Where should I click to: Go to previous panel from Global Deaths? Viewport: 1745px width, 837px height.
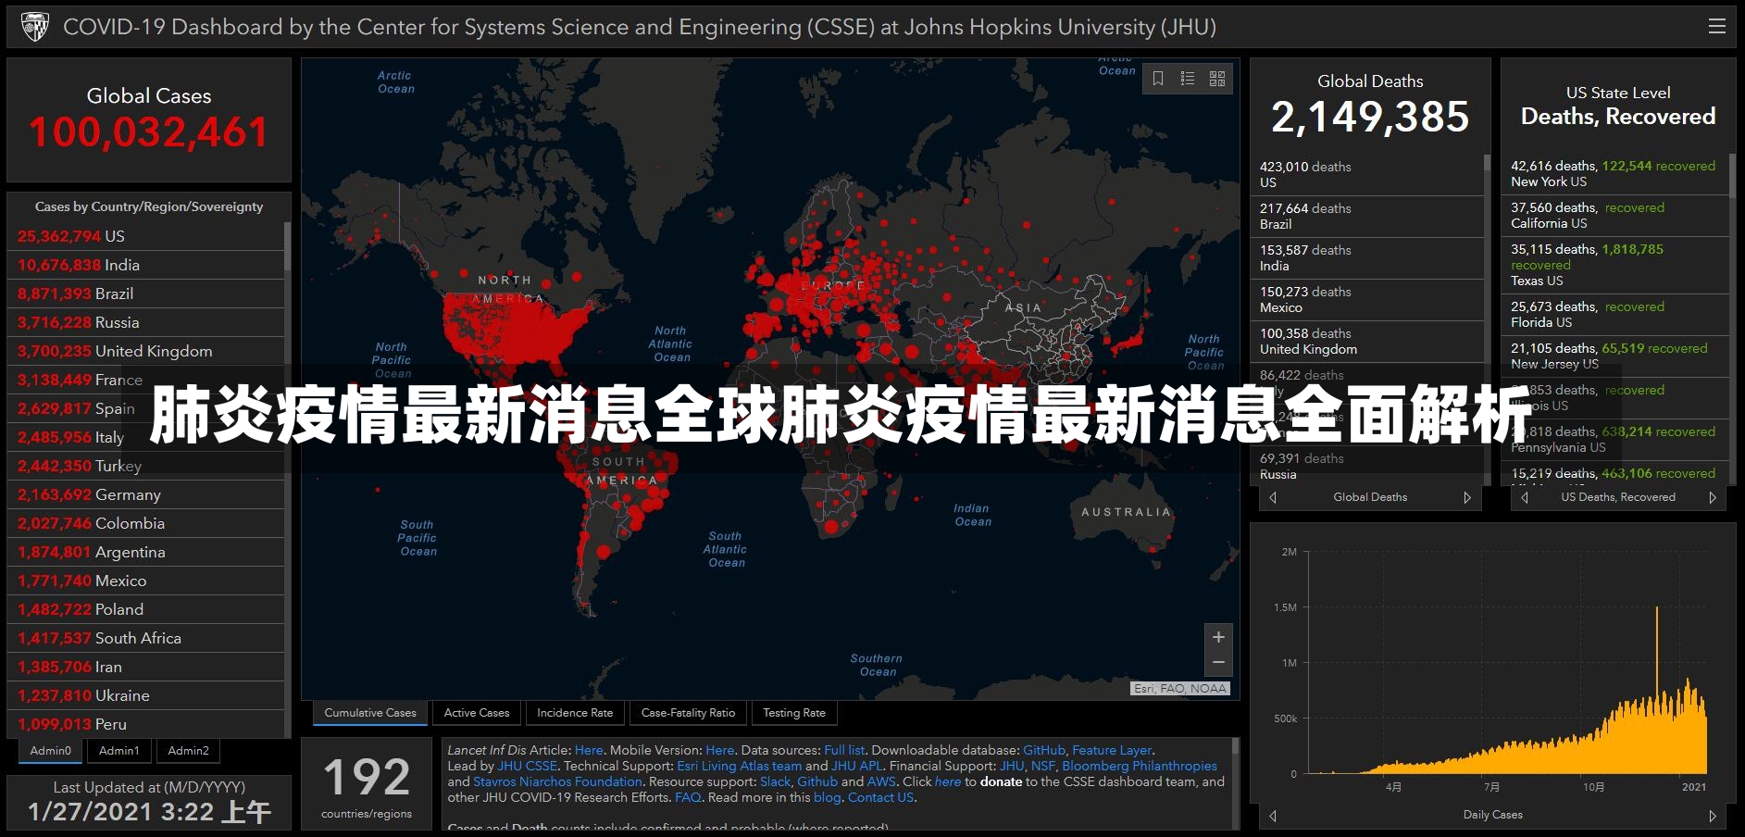tap(1273, 497)
